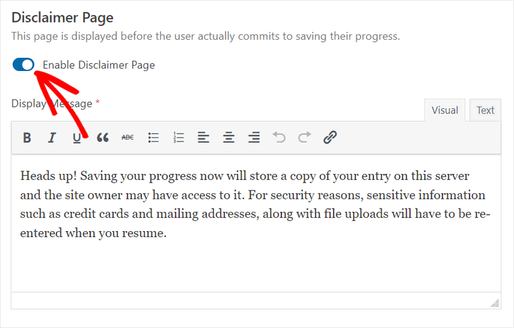This screenshot has height=328, width=514.
Task: Insert a link with the chain icon
Action: pos(330,137)
